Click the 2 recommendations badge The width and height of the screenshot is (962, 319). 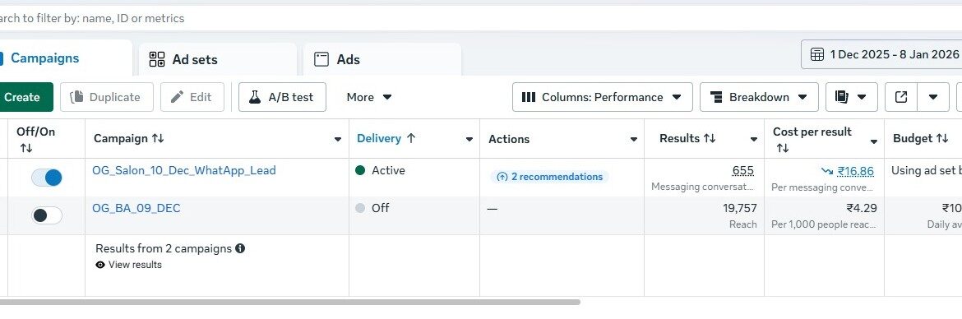tap(550, 177)
